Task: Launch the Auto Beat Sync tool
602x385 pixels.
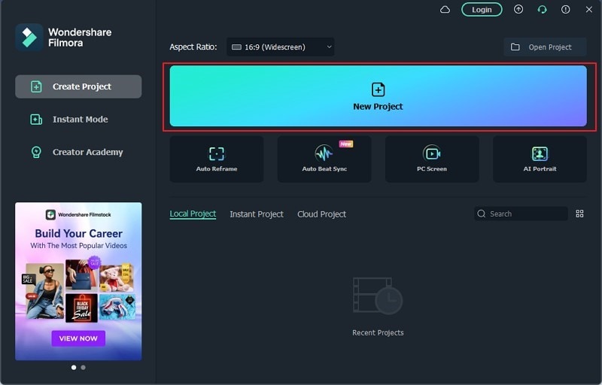Action: (324, 159)
